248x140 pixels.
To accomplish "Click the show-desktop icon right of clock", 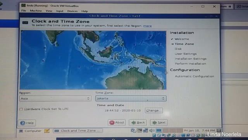I will [219, 131].
